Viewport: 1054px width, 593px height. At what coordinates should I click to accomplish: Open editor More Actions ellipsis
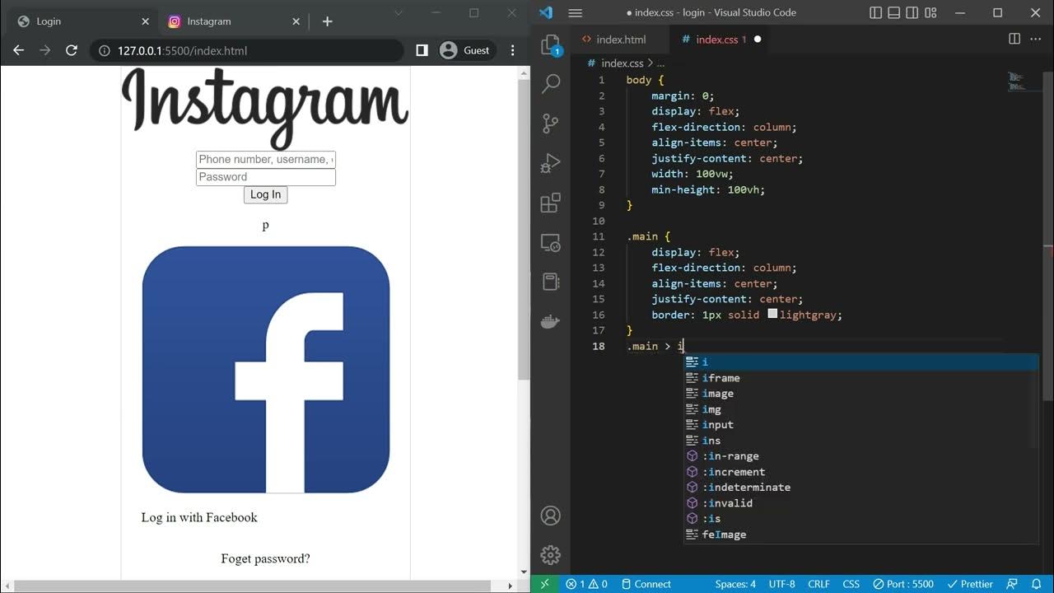[x=1037, y=39]
